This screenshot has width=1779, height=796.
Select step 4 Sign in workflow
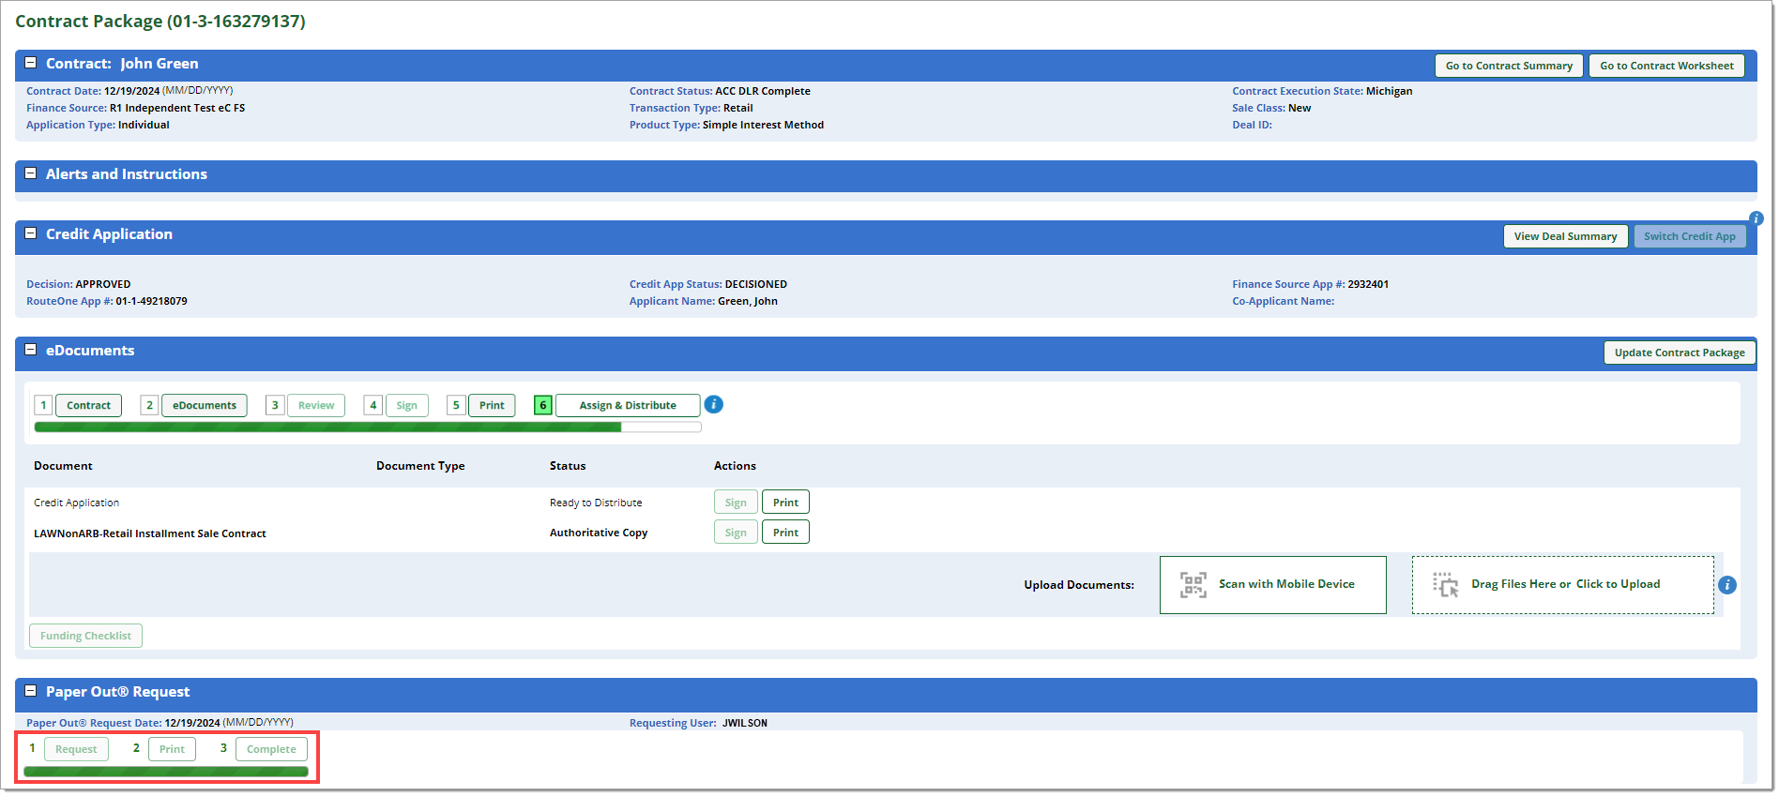[406, 405]
